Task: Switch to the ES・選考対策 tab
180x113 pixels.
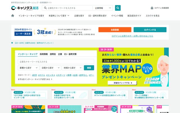Action: [70, 54]
